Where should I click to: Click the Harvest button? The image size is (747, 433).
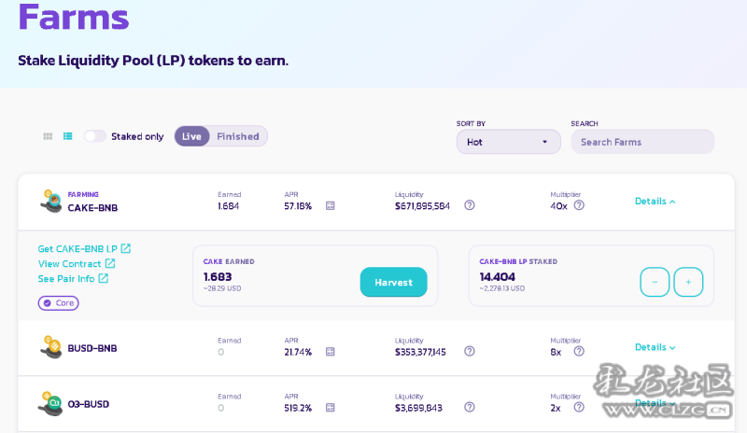(393, 282)
